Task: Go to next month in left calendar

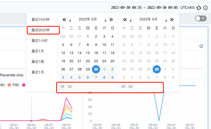Action: (x=105, y=21)
